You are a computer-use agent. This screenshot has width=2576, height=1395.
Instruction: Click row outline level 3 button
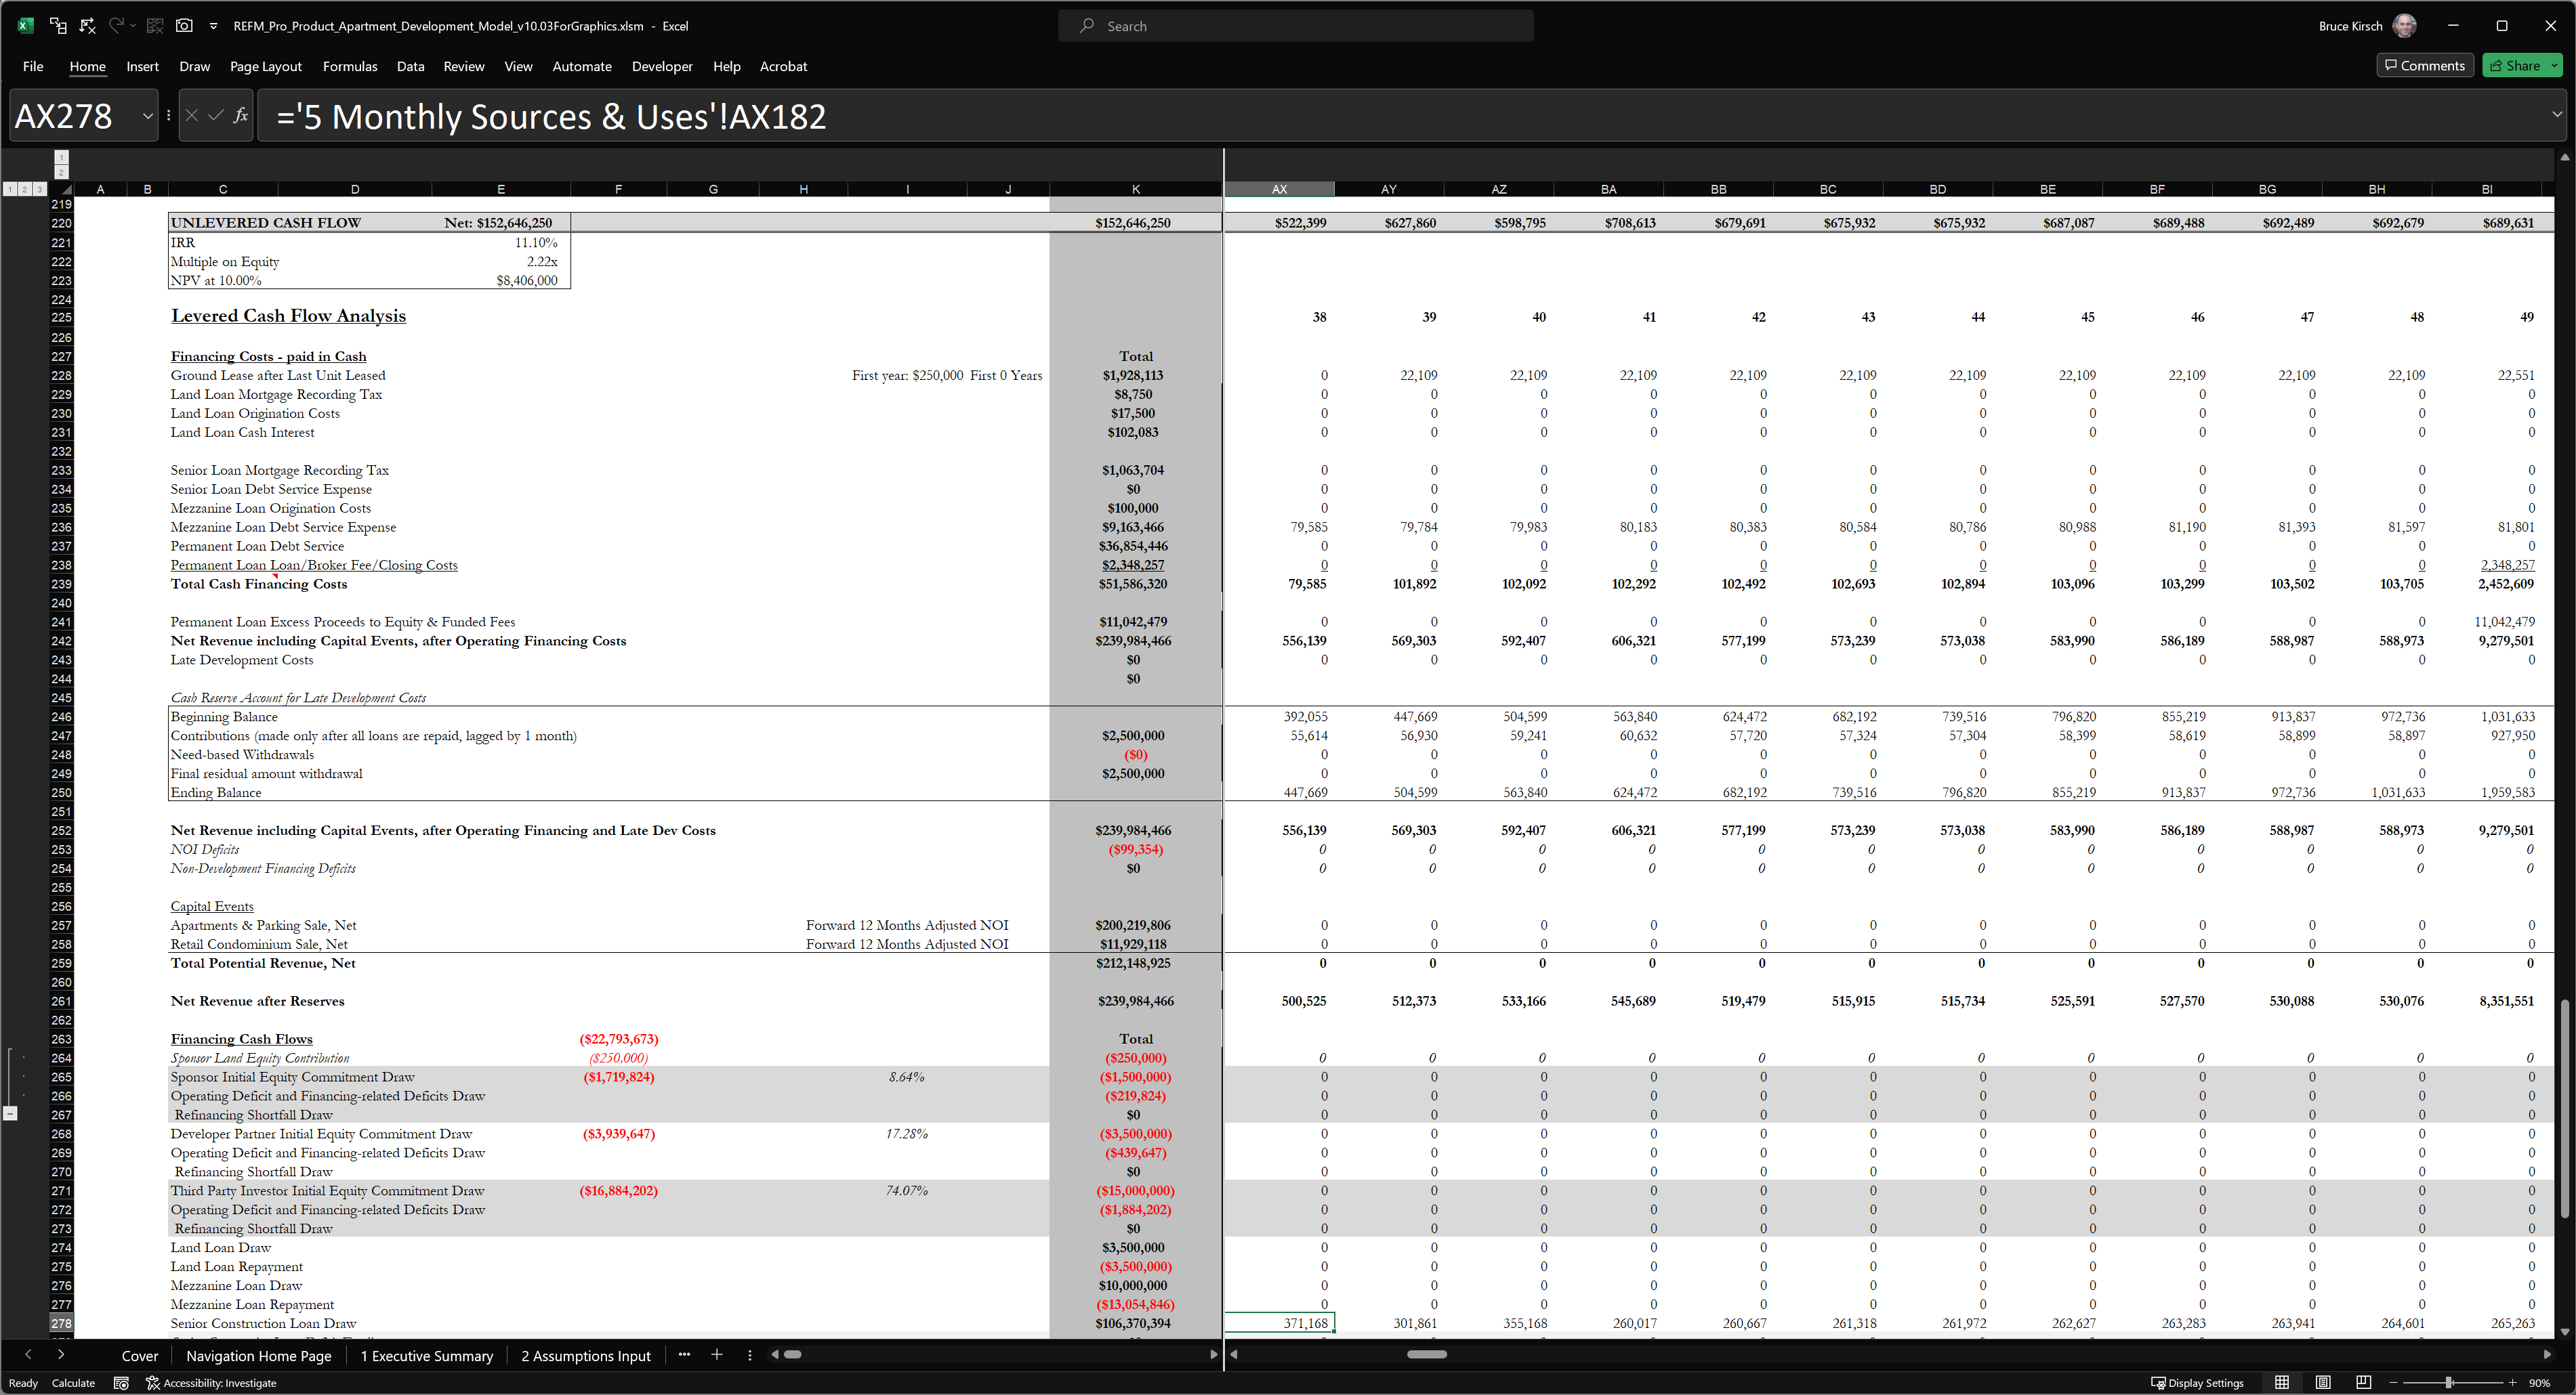pyautogui.click(x=39, y=189)
